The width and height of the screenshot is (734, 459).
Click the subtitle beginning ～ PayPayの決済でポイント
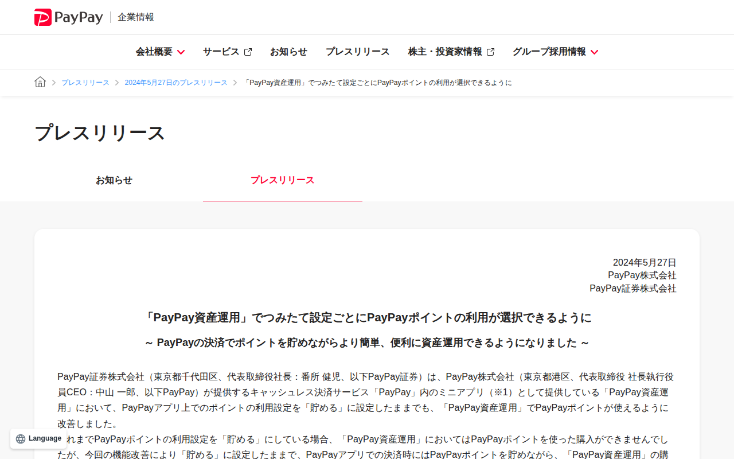tap(367, 343)
